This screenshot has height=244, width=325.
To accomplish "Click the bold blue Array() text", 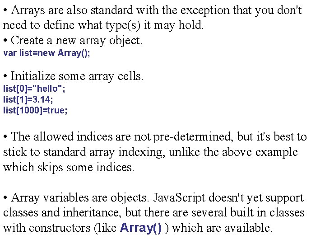I will (140, 228).
